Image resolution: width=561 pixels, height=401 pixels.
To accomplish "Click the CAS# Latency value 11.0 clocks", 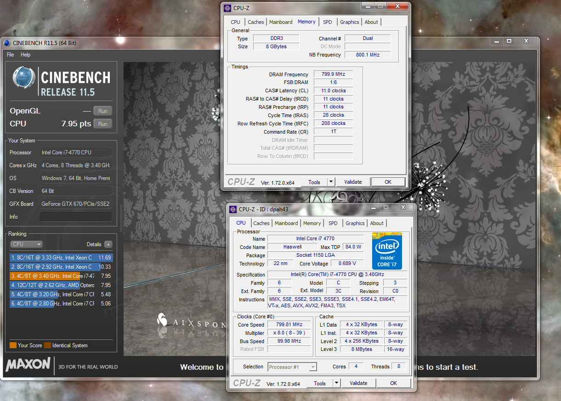I will click(334, 90).
